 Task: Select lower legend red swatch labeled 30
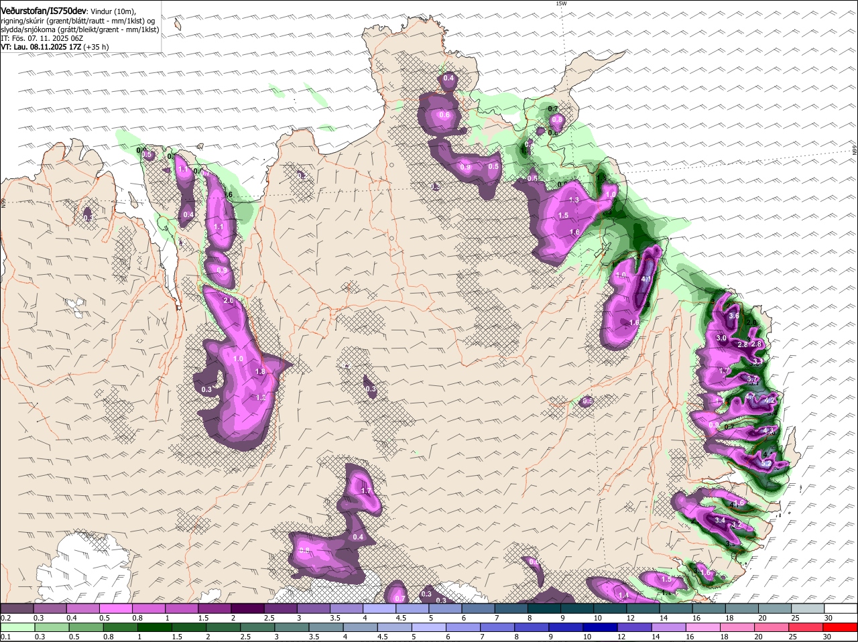tap(841, 627)
